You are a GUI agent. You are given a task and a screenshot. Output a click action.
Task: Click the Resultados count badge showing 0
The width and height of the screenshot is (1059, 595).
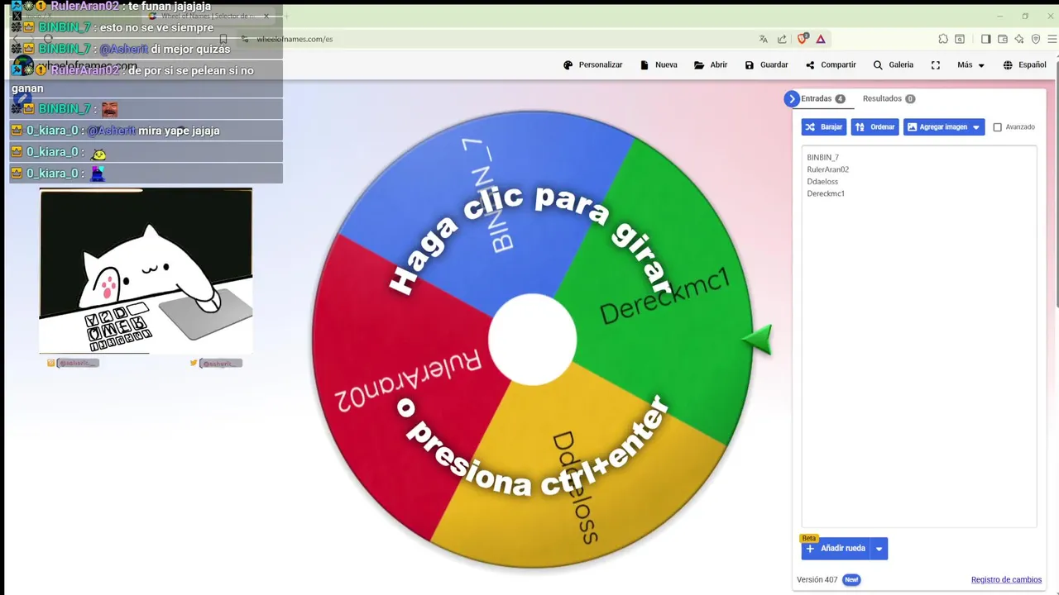point(910,98)
